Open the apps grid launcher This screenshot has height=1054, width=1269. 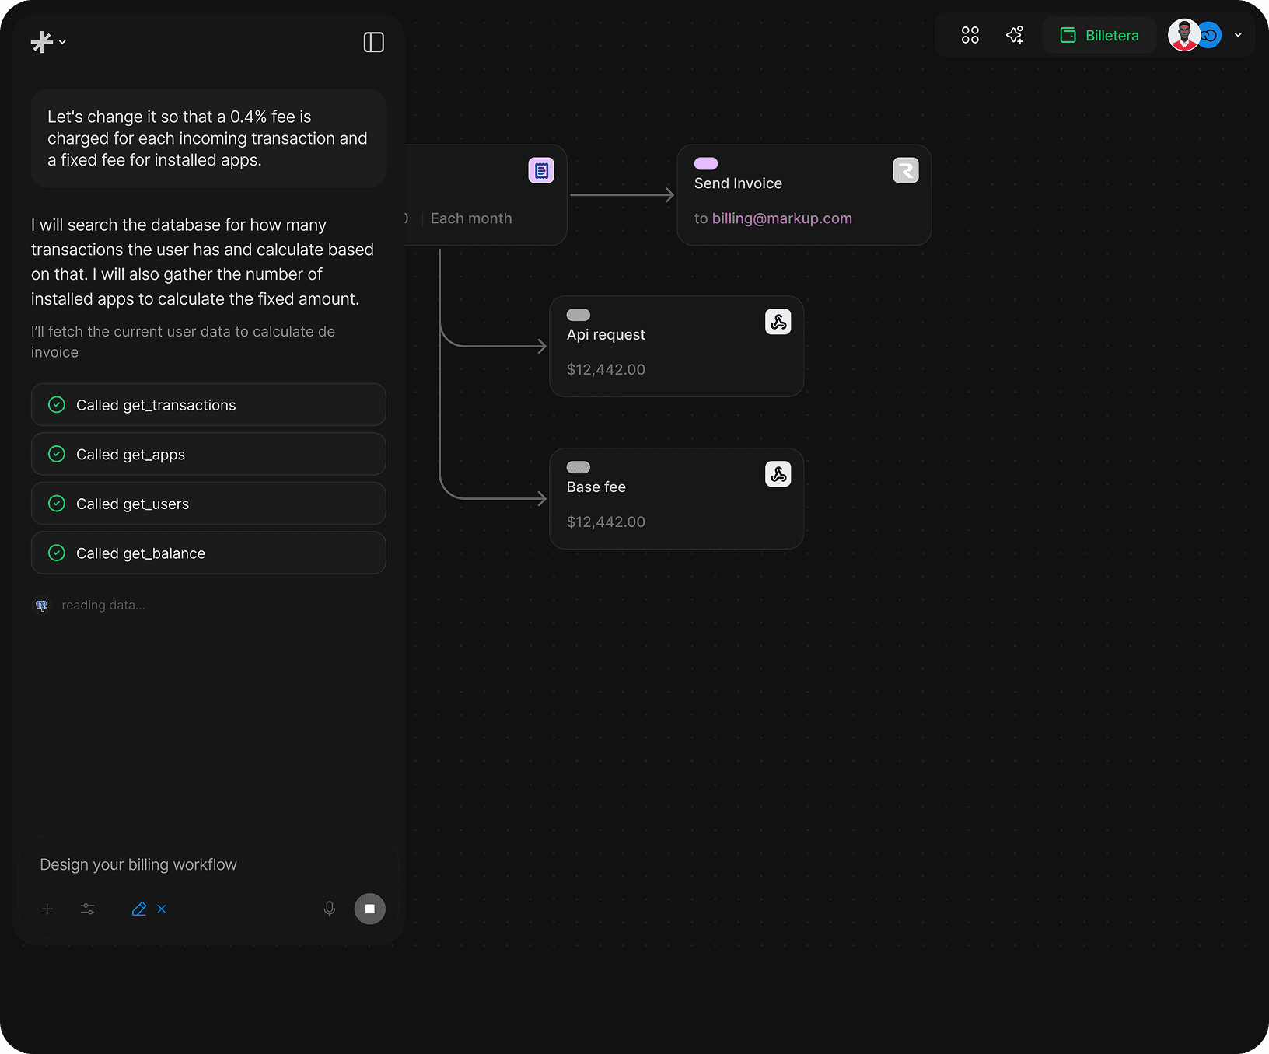(970, 34)
